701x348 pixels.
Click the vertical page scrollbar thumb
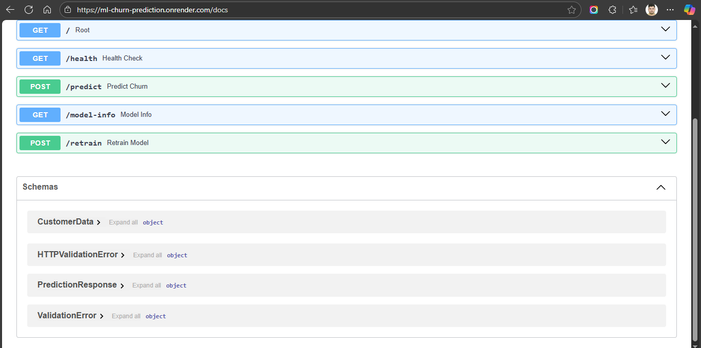pos(695,230)
